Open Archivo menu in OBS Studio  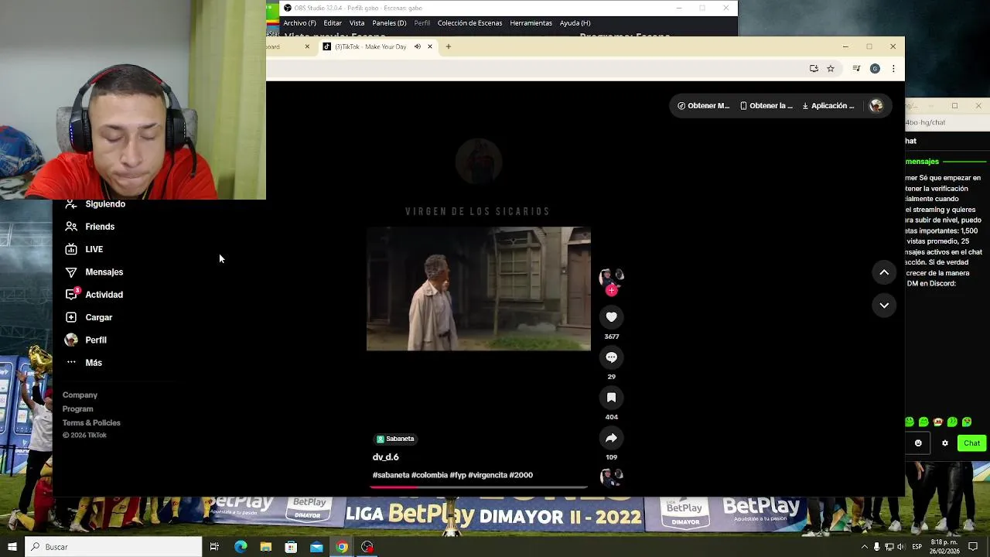coord(299,23)
